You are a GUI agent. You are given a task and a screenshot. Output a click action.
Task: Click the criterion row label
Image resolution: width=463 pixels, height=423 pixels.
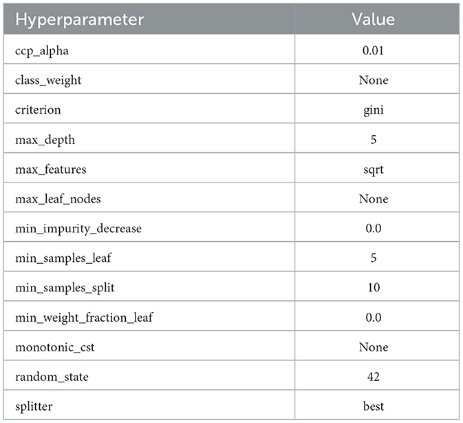click(x=38, y=110)
